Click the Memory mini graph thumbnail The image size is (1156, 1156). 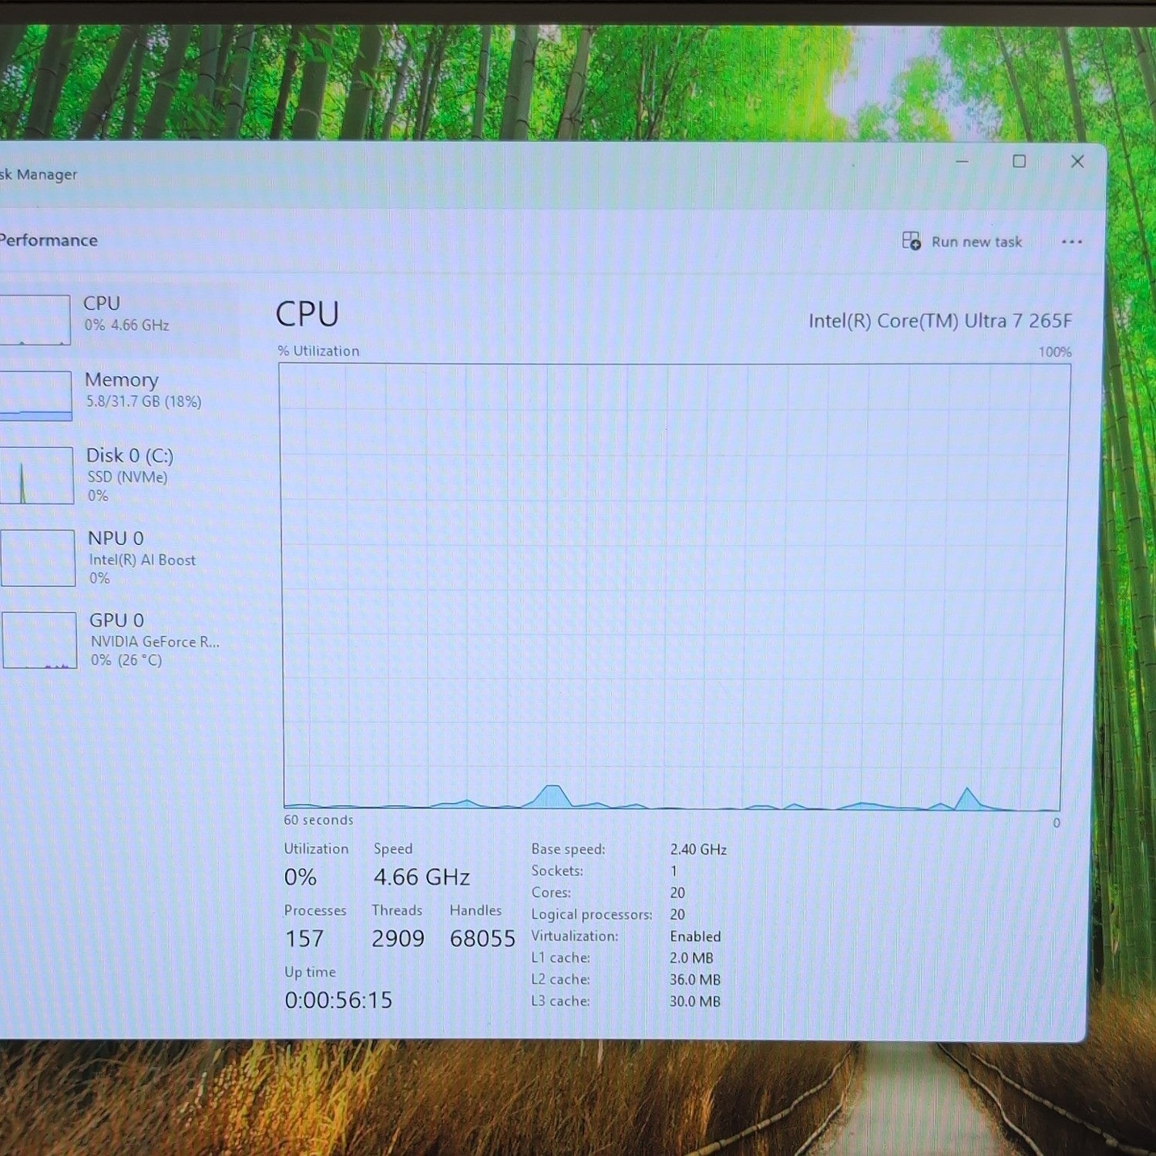point(36,395)
